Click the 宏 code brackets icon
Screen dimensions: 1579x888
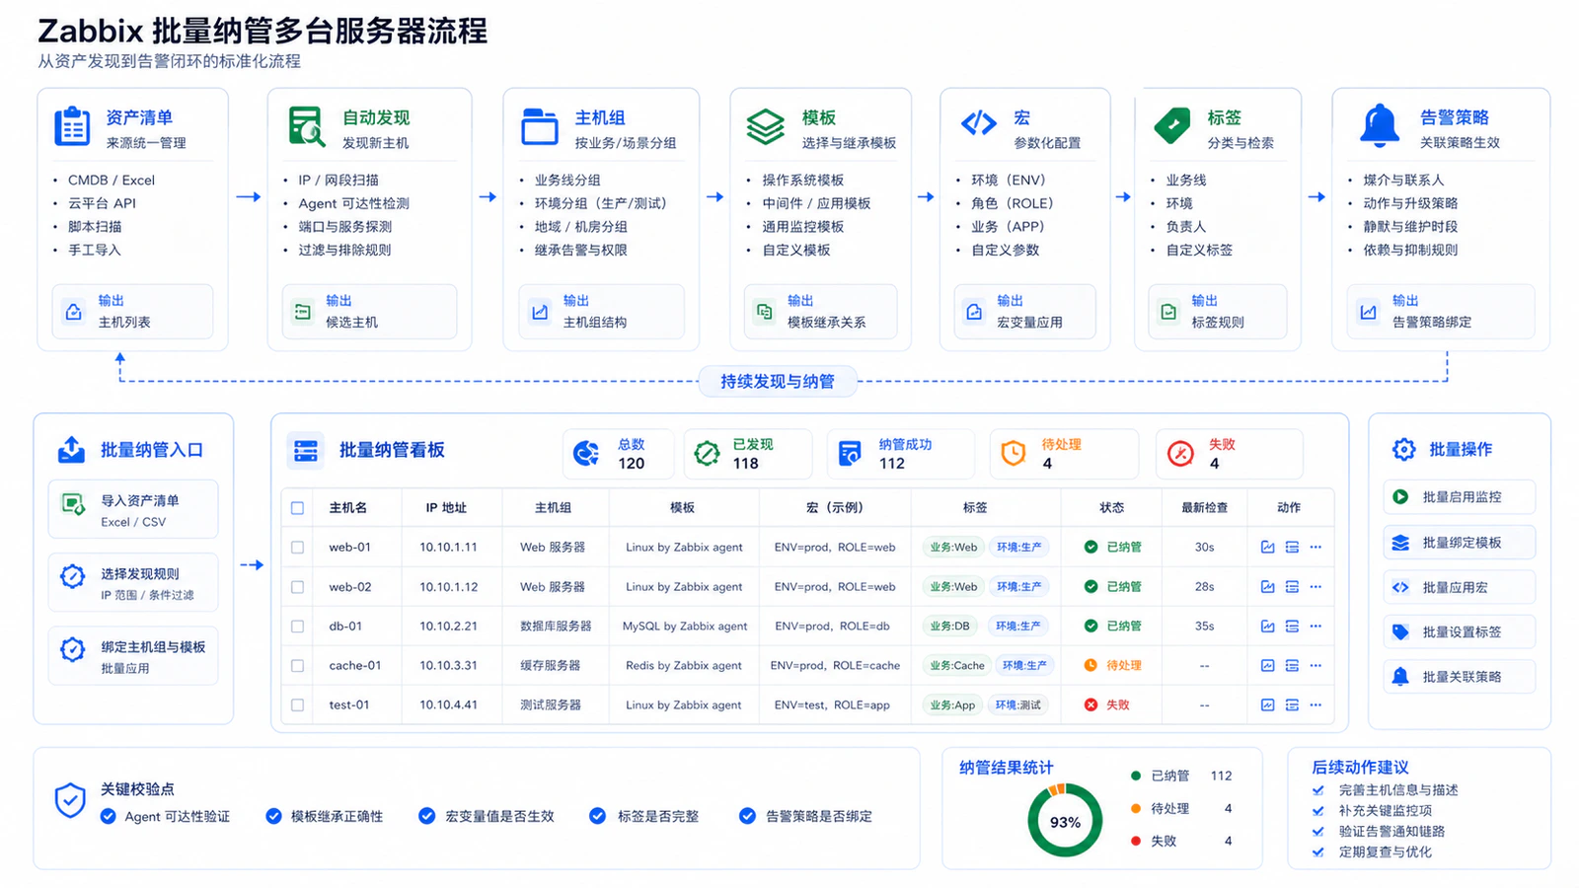click(979, 123)
